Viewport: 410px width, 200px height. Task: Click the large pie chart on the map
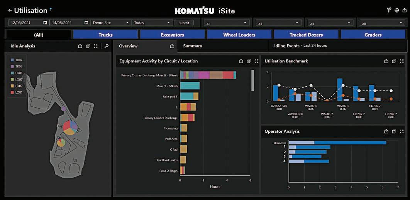coord(70,128)
